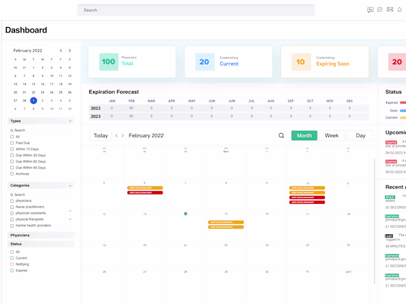Image resolution: width=406 pixels, height=304 pixels.
Task: Open the chat messages icon in header
Action: [370, 10]
